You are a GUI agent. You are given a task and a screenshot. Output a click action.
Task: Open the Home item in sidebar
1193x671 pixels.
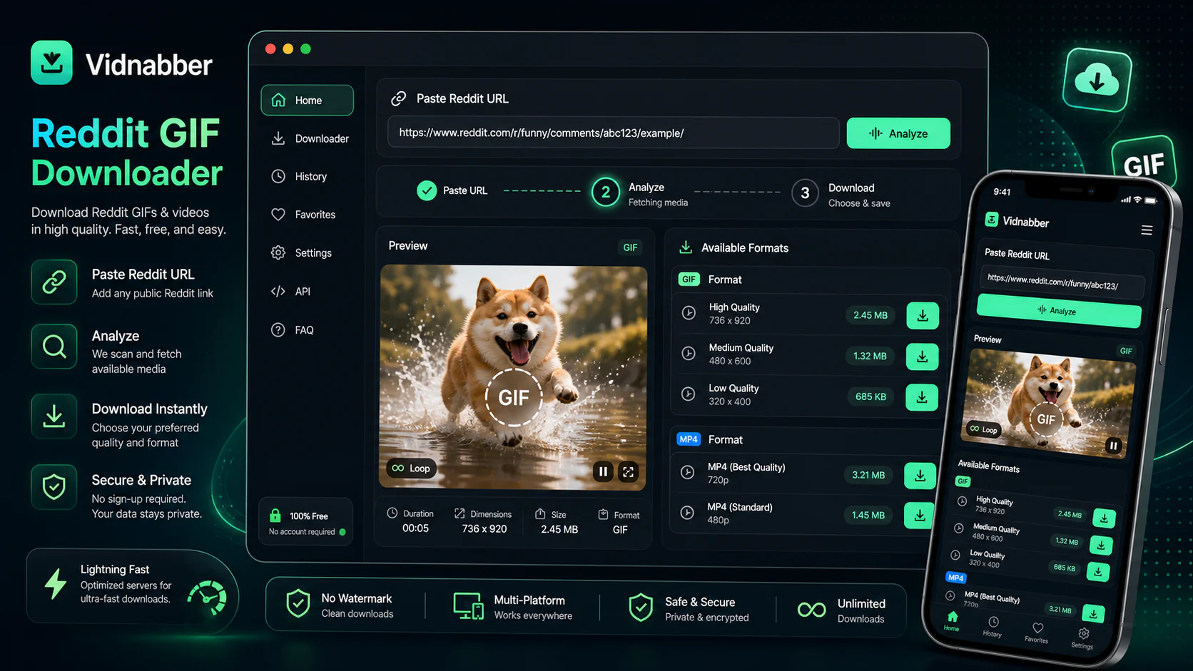click(307, 100)
